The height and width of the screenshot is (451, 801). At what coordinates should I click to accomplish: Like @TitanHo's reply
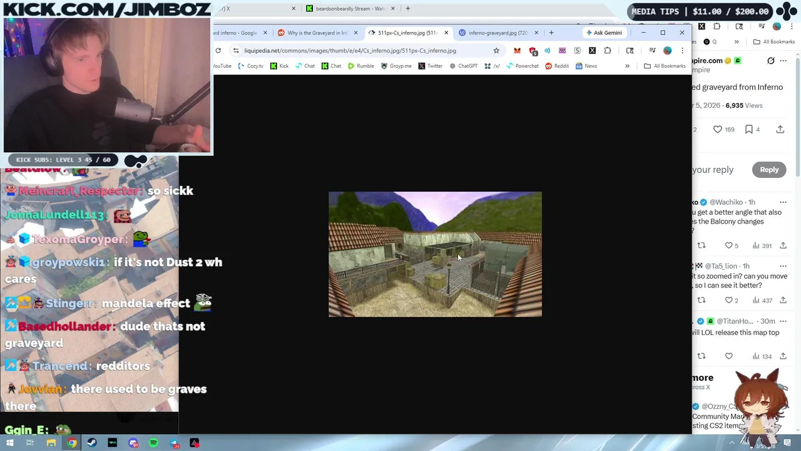728,356
